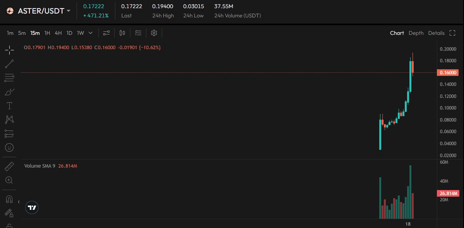Open the Chart view tab
The image size is (464, 228).
click(x=397, y=33)
